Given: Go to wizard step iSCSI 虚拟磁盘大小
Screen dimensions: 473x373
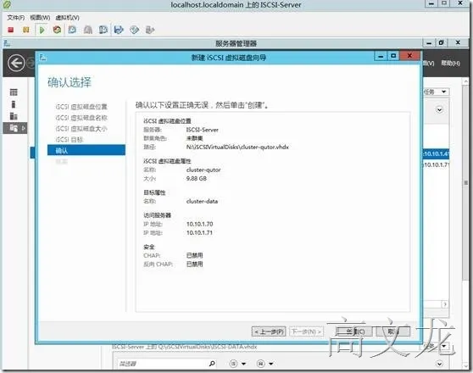Looking at the screenshot, I should click(81, 129).
